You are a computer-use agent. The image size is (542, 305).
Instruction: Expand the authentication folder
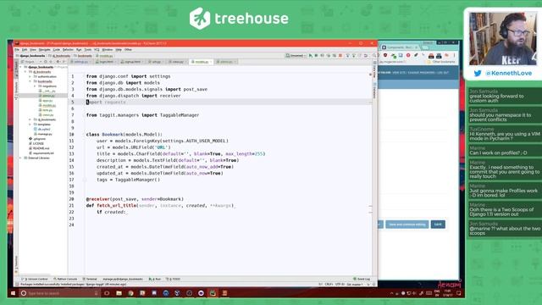tap(30, 77)
